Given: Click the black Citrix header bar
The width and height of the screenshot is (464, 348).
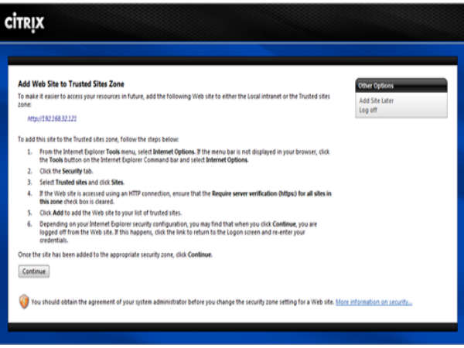Looking at the screenshot, I should click(232, 22).
